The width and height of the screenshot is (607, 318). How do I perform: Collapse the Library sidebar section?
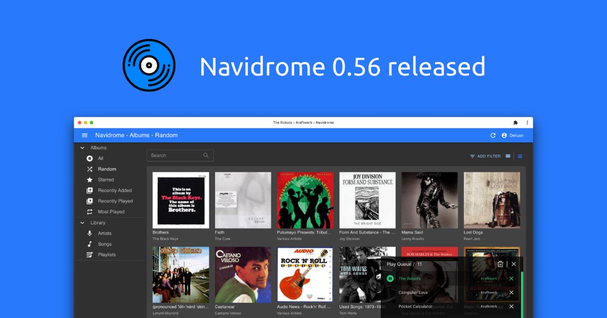point(82,223)
